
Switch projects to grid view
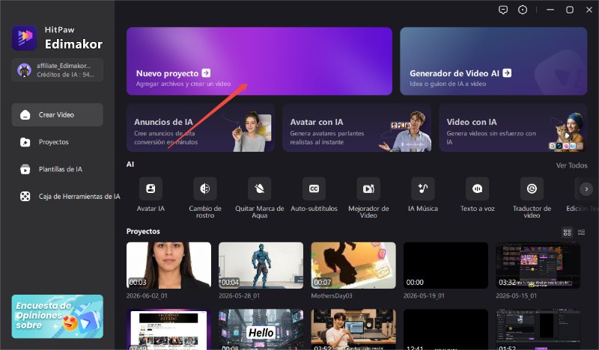(x=568, y=232)
